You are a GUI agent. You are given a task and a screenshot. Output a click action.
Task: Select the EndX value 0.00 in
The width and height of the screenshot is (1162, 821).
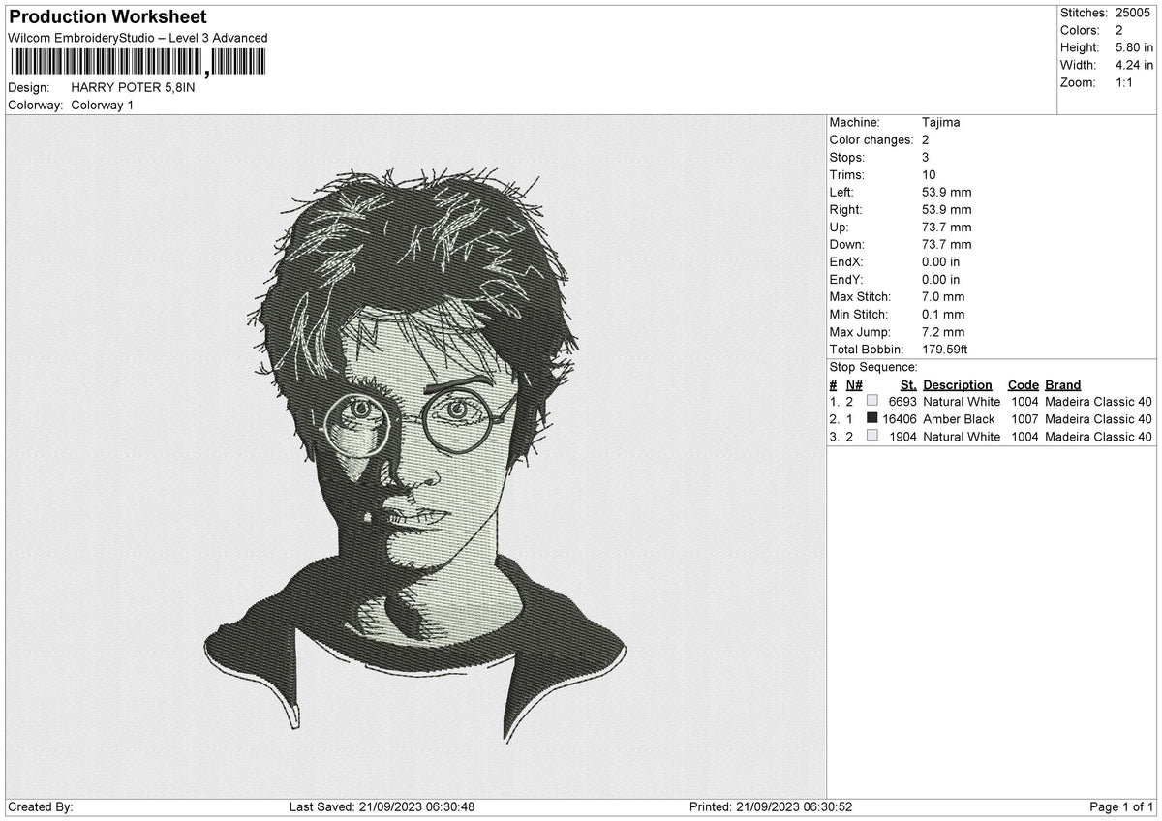tap(941, 262)
